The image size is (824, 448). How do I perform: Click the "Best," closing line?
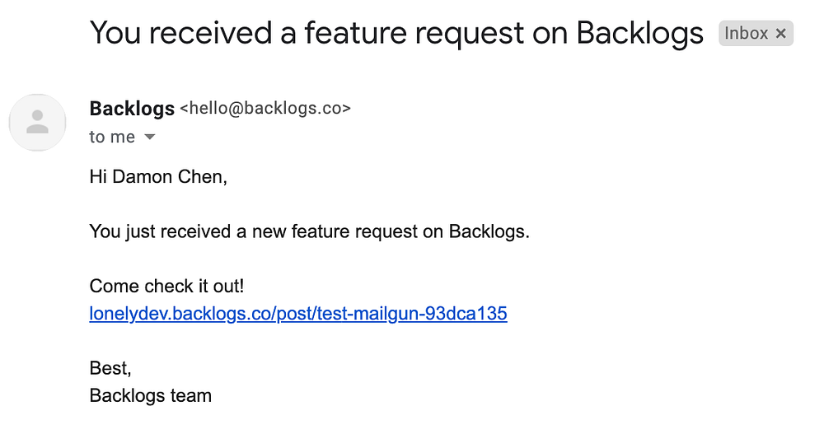coord(110,369)
